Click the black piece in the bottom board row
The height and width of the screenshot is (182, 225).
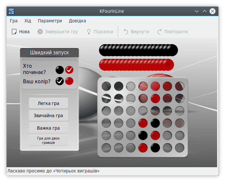coord(155,148)
